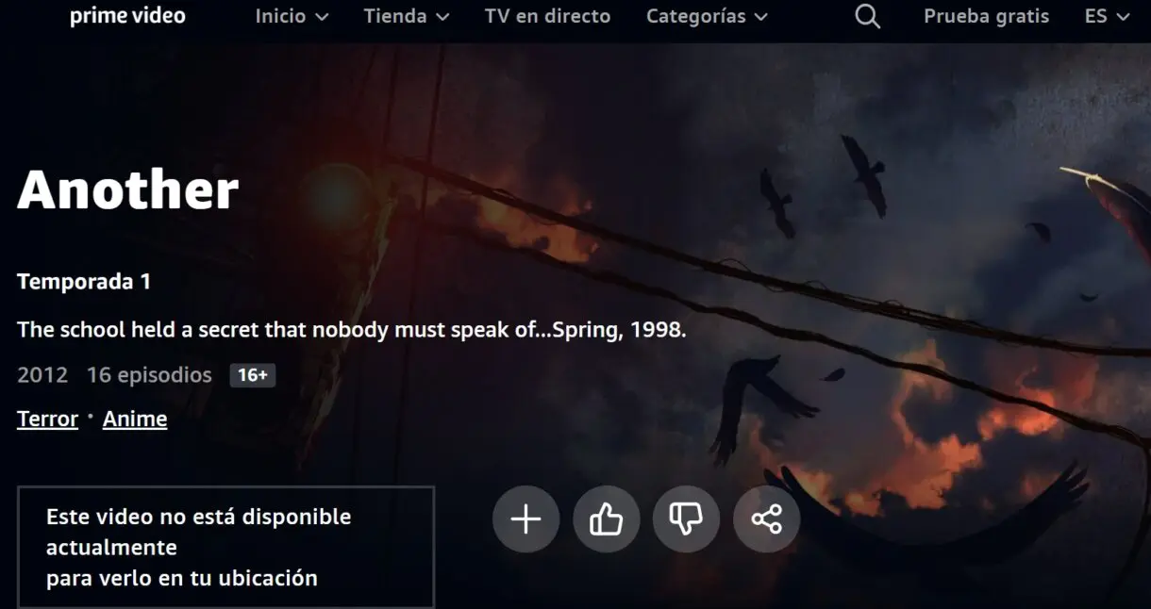Expand the Inicio dropdown menu
Image resolution: width=1151 pixels, height=609 pixels.
292,16
